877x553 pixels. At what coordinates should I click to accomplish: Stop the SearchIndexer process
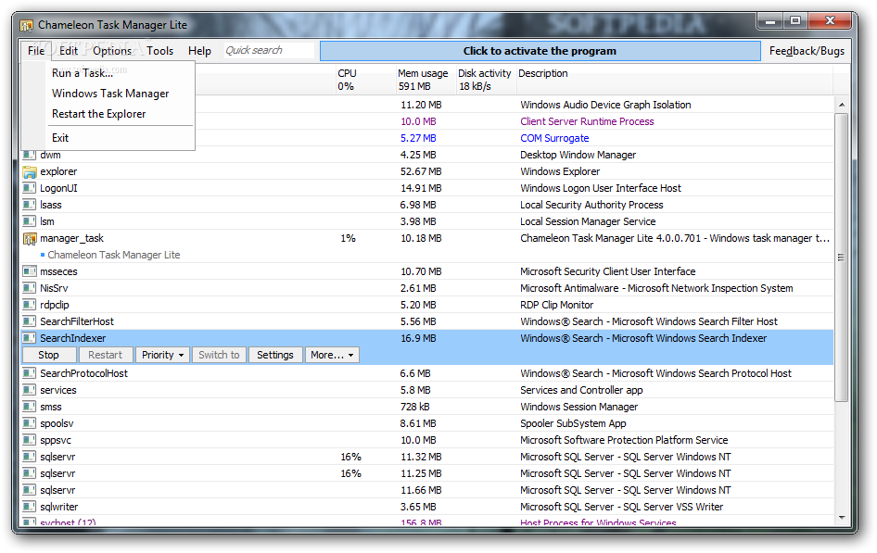tap(48, 355)
